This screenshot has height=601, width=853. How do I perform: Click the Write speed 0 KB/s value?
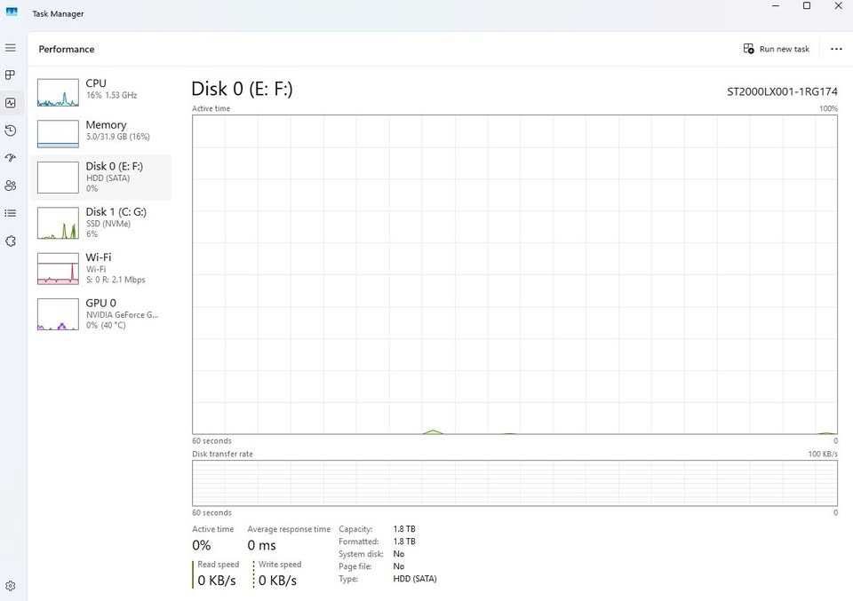pos(277,581)
